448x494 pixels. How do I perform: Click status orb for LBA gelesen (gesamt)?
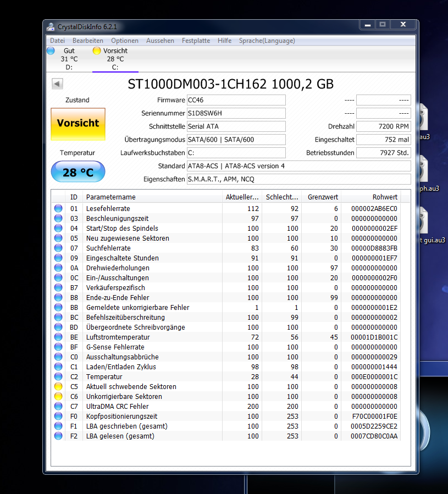(x=58, y=436)
